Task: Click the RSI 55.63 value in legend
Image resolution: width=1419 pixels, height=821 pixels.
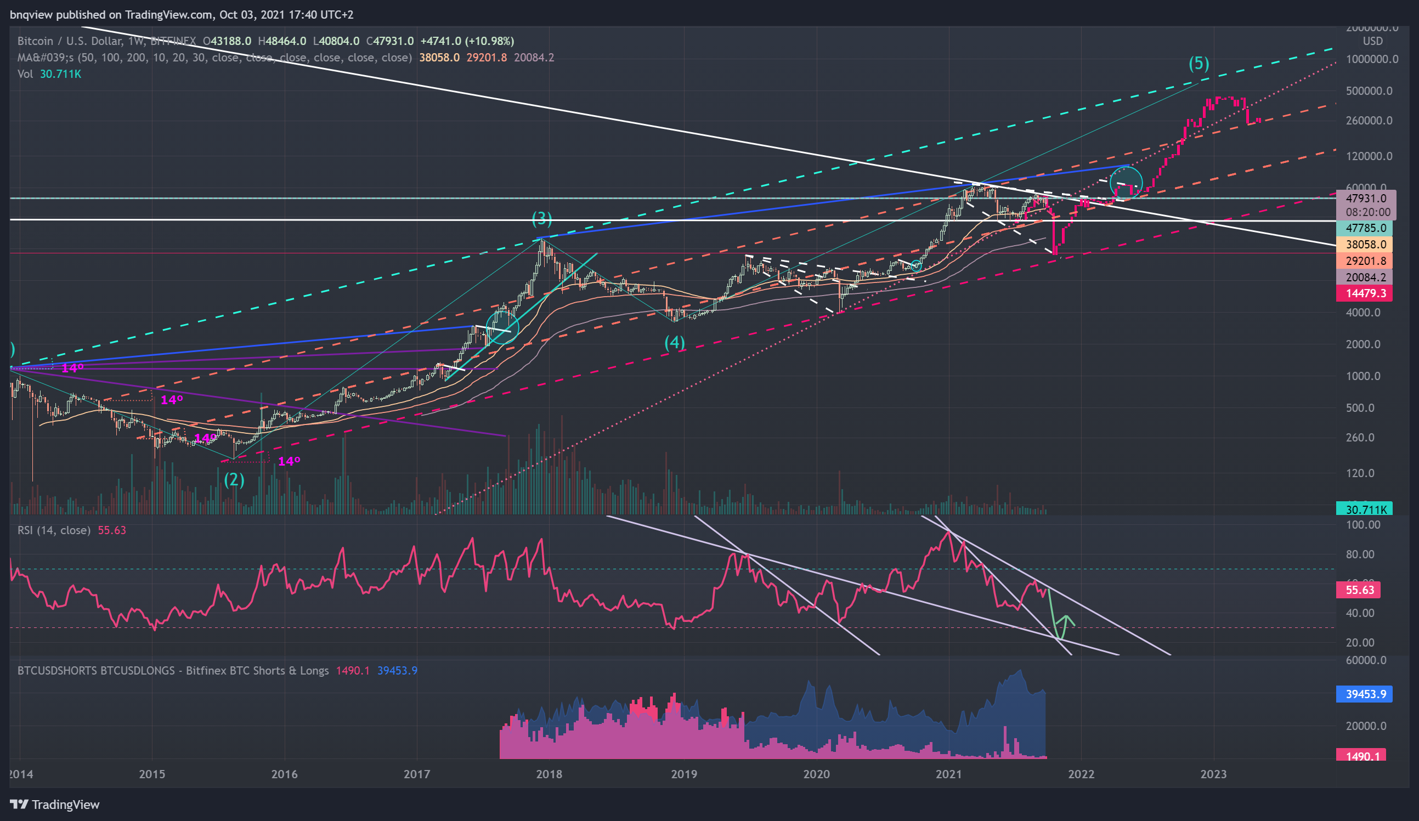Action: 112,530
